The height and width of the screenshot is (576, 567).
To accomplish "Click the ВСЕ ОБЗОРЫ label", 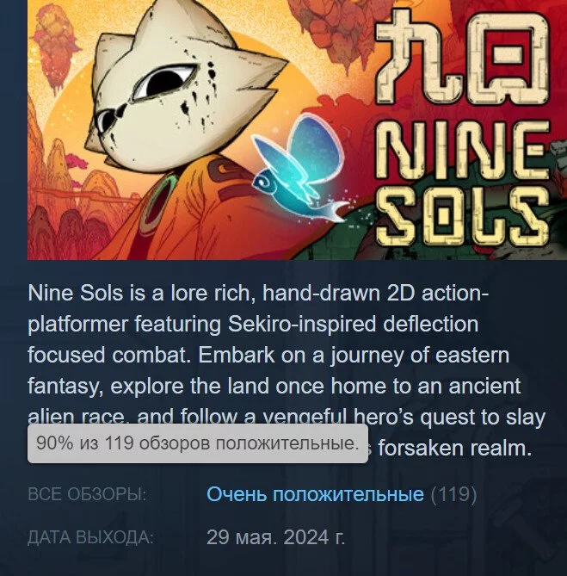I will tap(87, 494).
